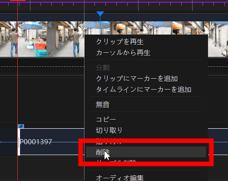
Task: Choose カーソルから再生 menu entry
Action: [123, 53]
